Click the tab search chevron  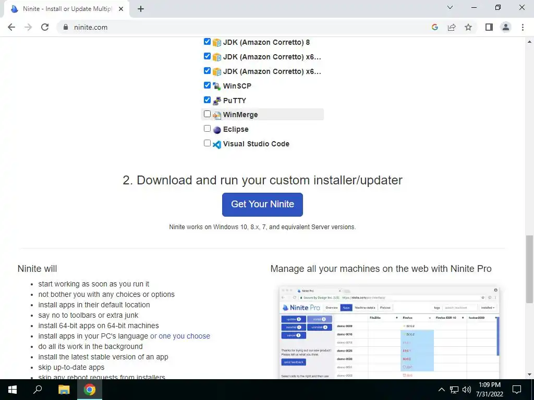coord(450,7)
